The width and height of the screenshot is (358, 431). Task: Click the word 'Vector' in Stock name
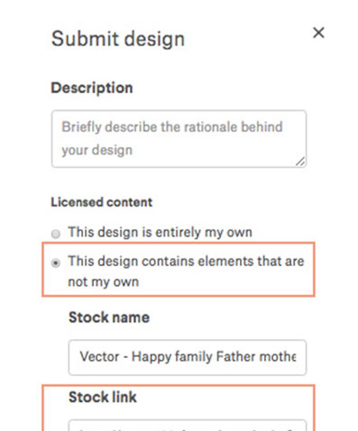pos(100,356)
